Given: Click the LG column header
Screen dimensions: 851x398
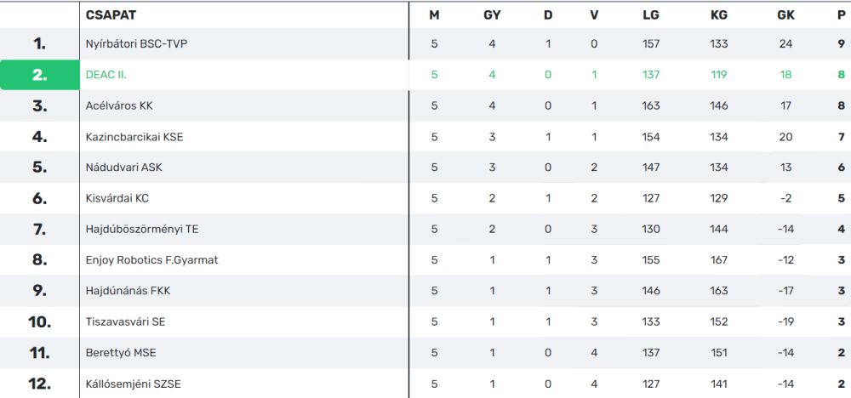Looking at the screenshot, I should (650, 15).
